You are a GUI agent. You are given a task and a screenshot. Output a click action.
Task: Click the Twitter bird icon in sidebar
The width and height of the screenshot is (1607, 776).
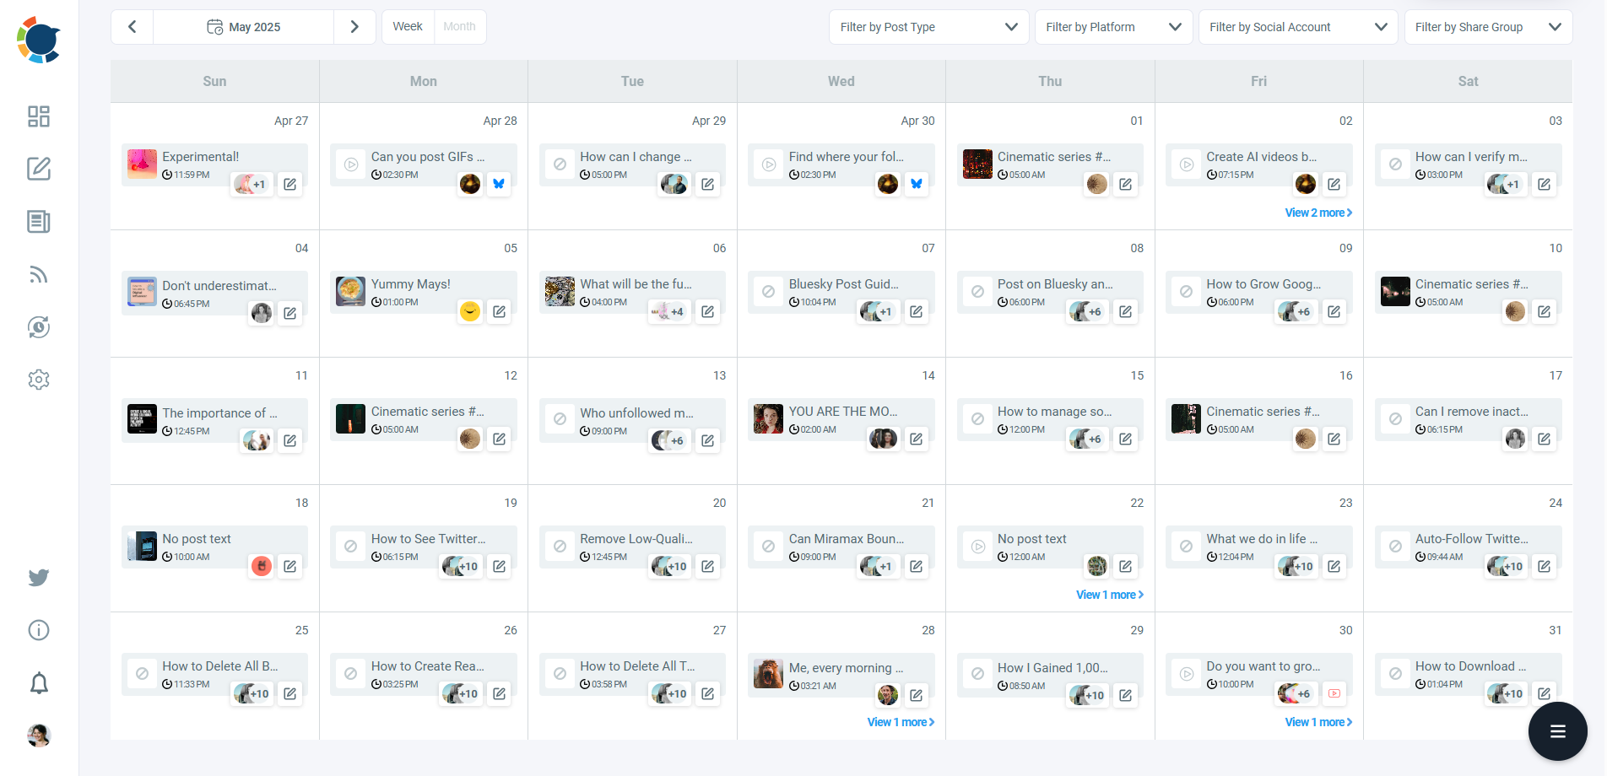(38, 578)
